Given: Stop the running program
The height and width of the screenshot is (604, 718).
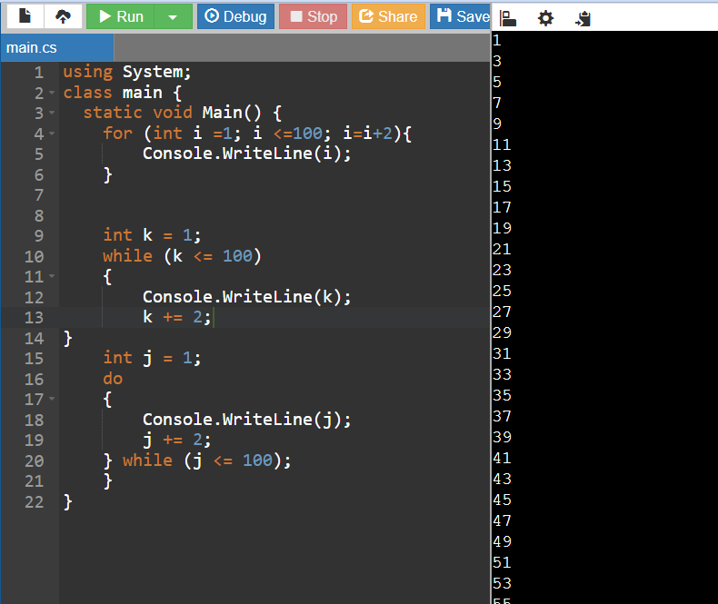Looking at the screenshot, I should [x=314, y=16].
